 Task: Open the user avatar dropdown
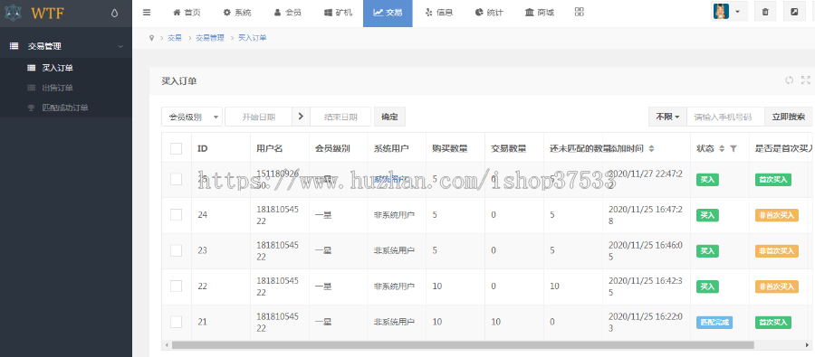tap(729, 12)
